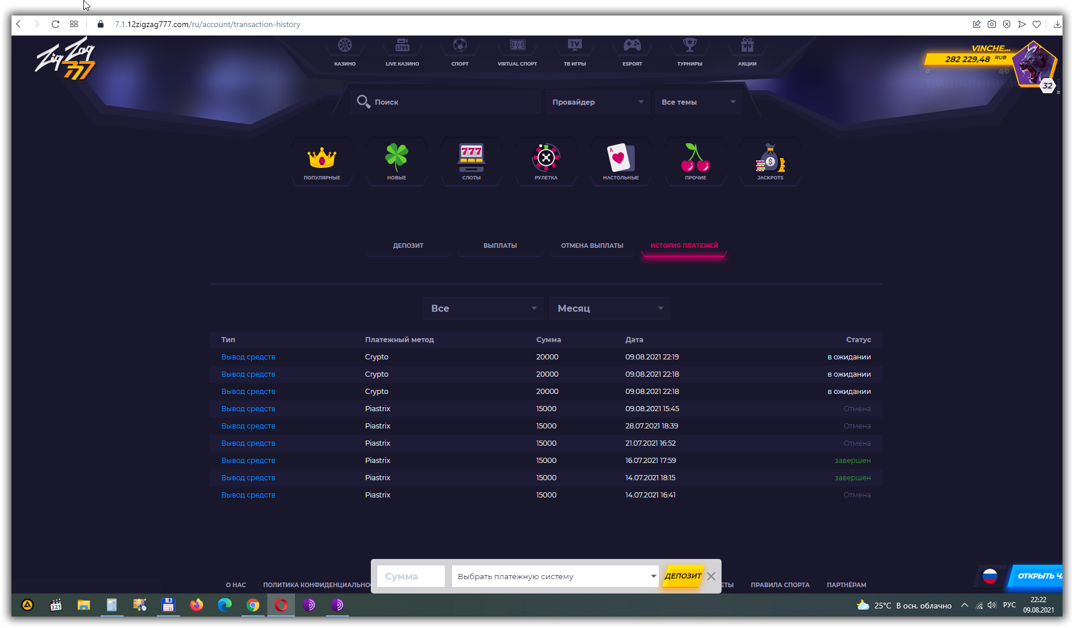Expand the Провайдер dropdown
1074x628 pixels.
click(598, 102)
